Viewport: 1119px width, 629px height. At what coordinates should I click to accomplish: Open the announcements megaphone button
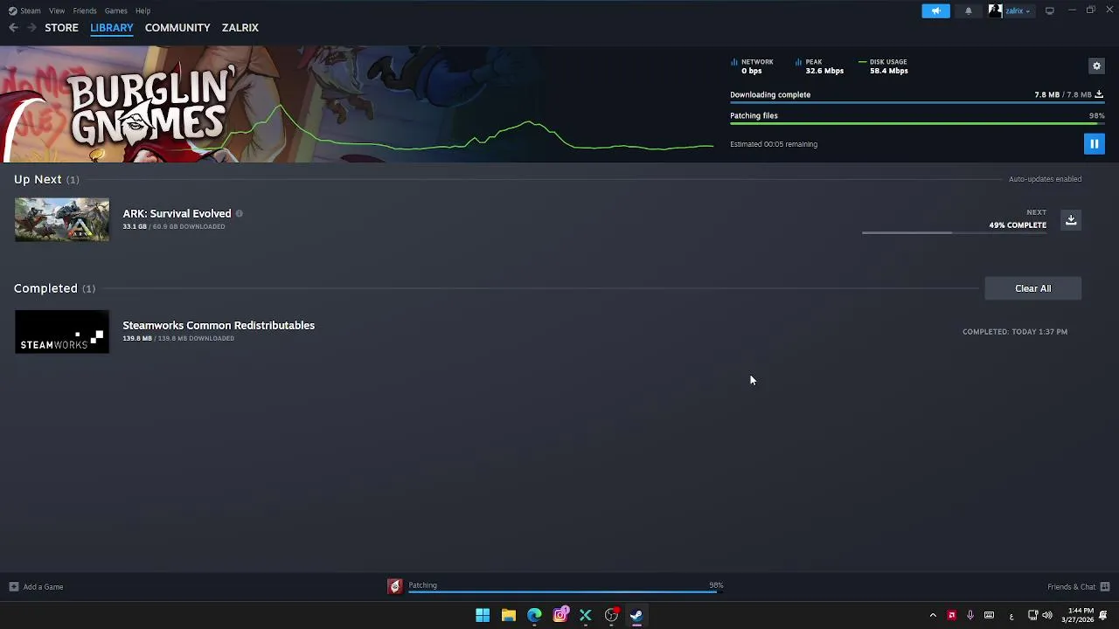(x=935, y=10)
